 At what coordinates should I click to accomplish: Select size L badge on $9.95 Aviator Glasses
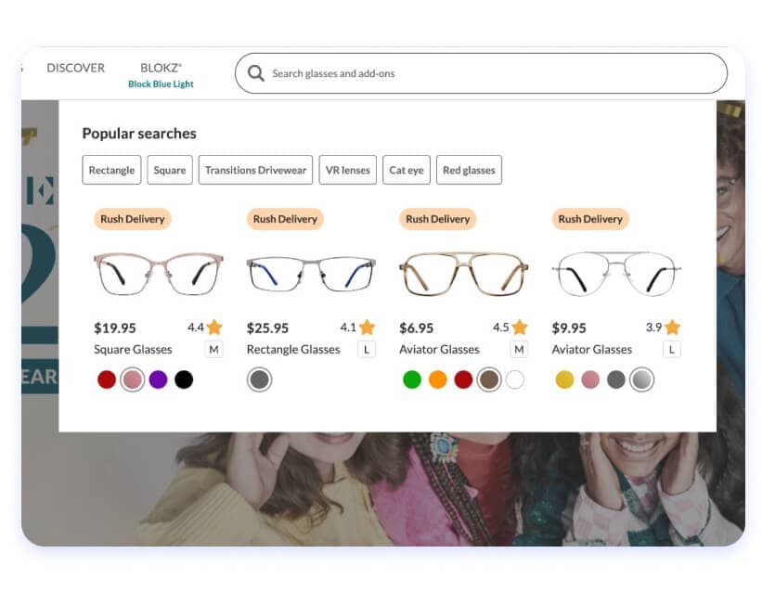pos(671,350)
